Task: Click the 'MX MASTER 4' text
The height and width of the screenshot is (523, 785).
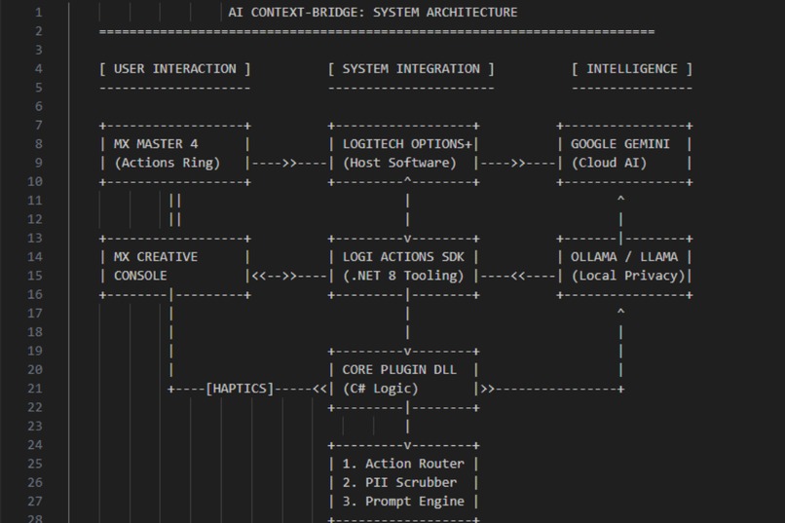Action: point(156,144)
